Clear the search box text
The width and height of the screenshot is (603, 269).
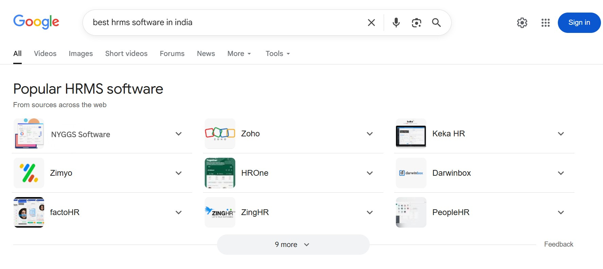coord(371,23)
